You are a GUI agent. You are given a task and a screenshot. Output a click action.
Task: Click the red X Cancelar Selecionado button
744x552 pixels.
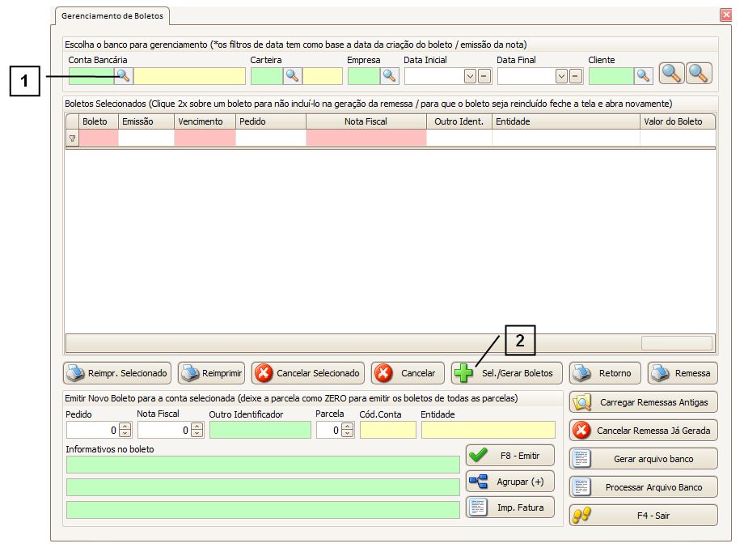309,373
